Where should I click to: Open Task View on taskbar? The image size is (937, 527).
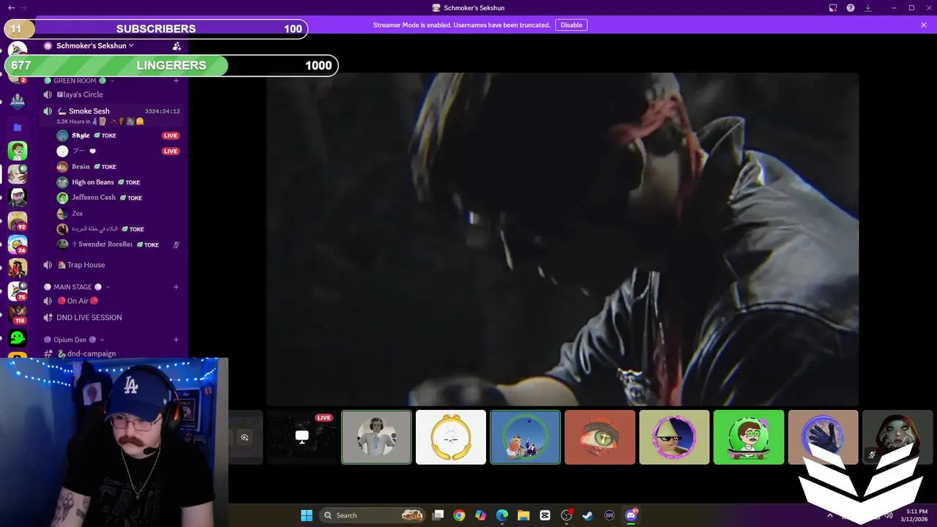438,515
